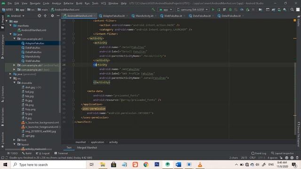Switch to DetailFakultas.kt tab
The width and height of the screenshot is (301, 169).
230,16
